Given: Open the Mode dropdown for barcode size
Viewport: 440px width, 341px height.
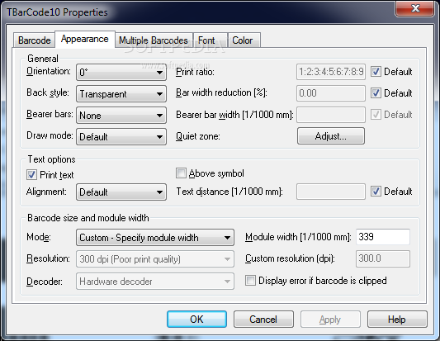Looking at the screenshot, I should point(155,238).
